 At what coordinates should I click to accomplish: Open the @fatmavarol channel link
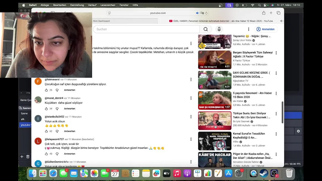point(52,79)
